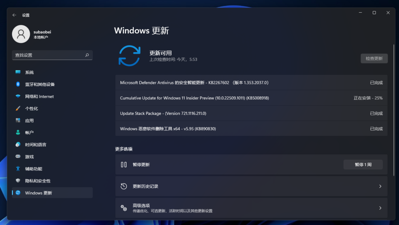Go to 游戏 settings

point(52,157)
